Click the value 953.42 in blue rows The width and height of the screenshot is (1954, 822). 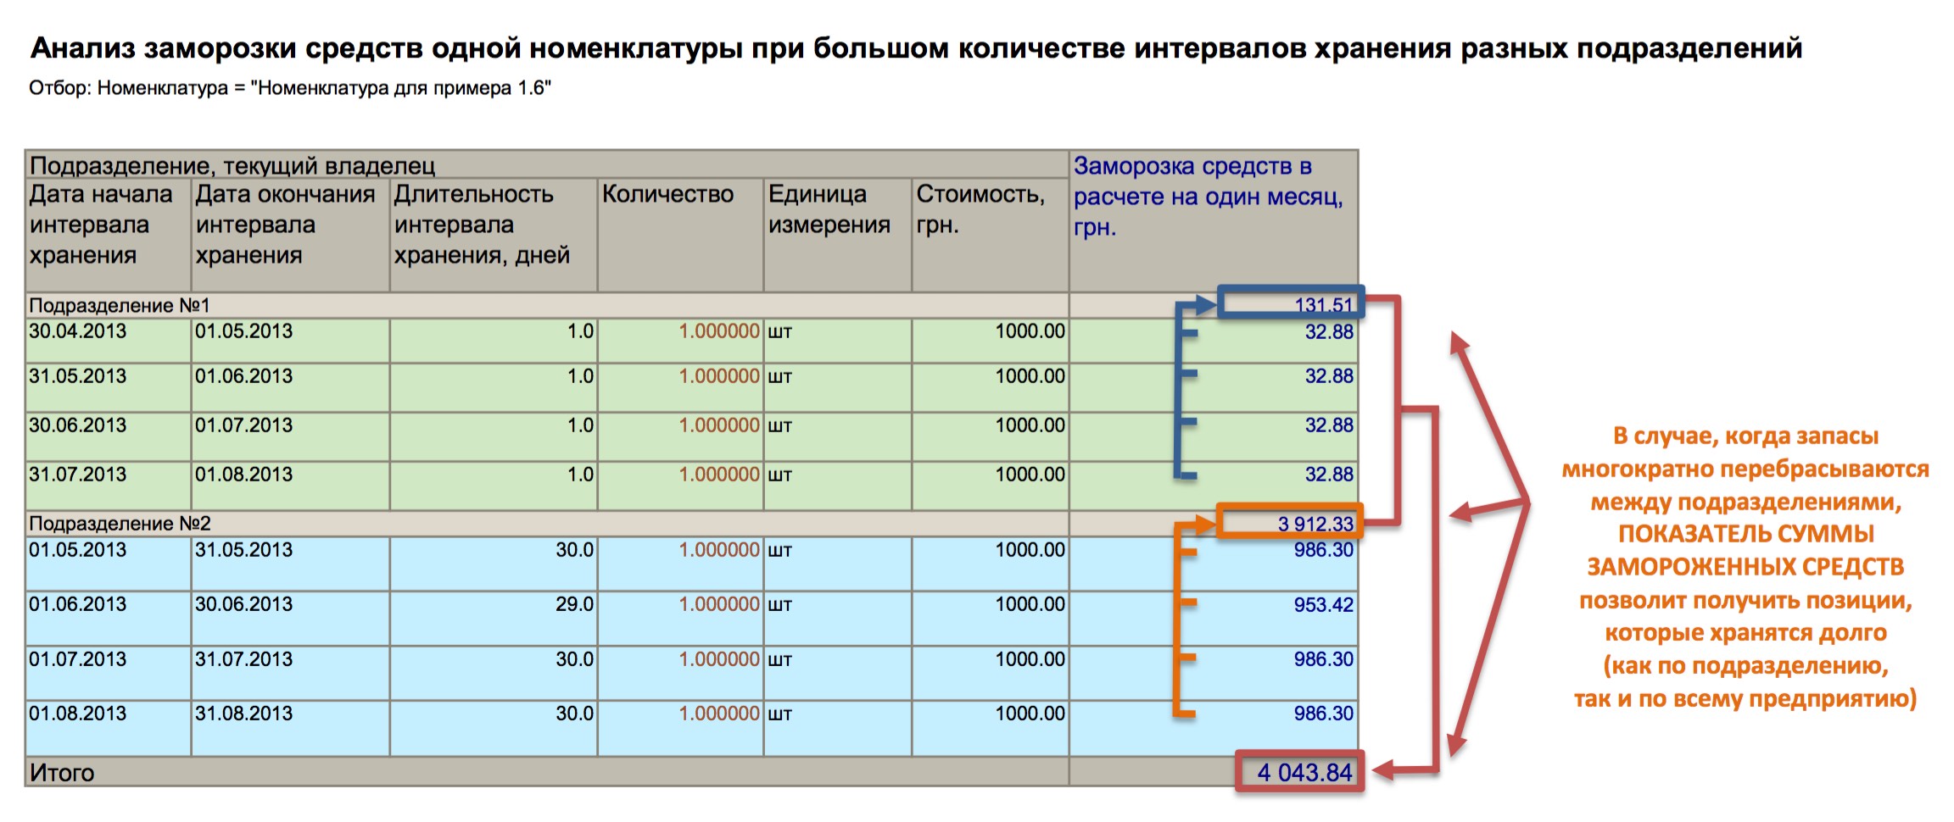coord(1323,605)
